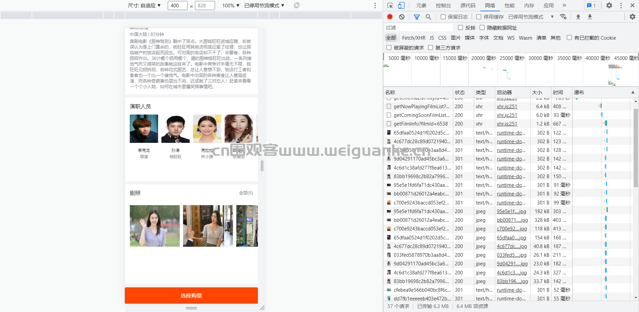Enable the preserve log checkbox
The image size is (639, 312).
tap(443, 17)
